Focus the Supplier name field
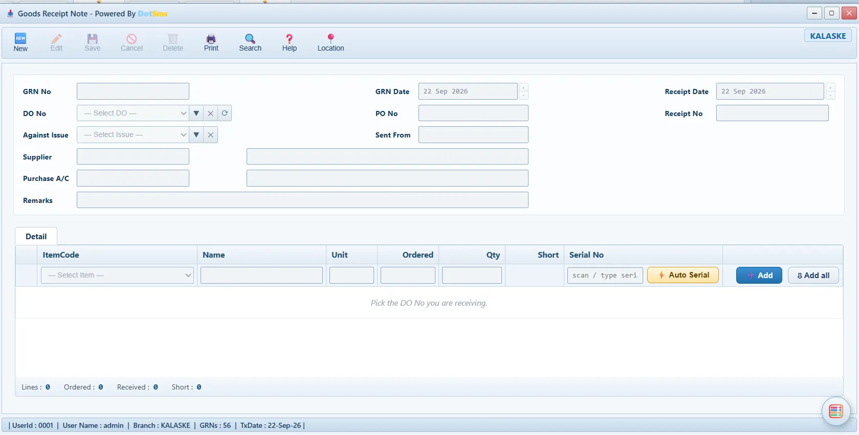This screenshot has width=859, height=435. 387,156
